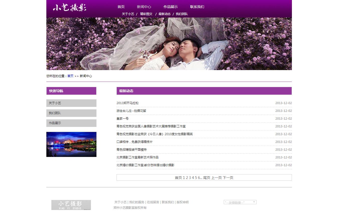Click the 我们团队 submenu link in the header
338x215 pixels.
182,14
